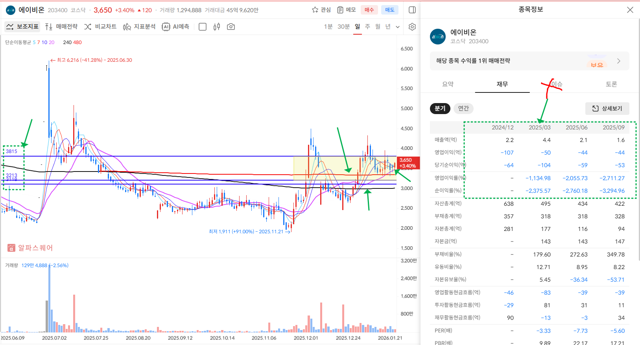Click moving average period 10
640x345 pixels.
[44, 42]
